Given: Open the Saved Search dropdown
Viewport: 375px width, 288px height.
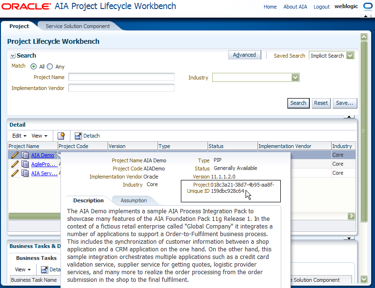Looking at the screenshot, I should pos(350,56).
